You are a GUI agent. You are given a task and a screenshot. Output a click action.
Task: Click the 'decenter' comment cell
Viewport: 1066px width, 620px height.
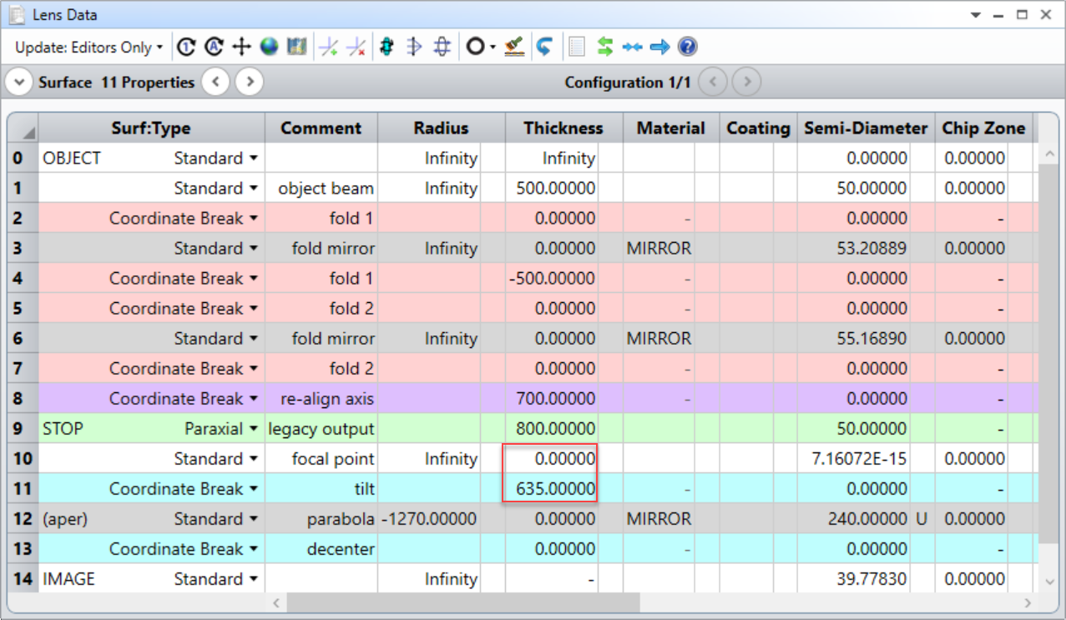pyautogui.click(x=321, y=549)
